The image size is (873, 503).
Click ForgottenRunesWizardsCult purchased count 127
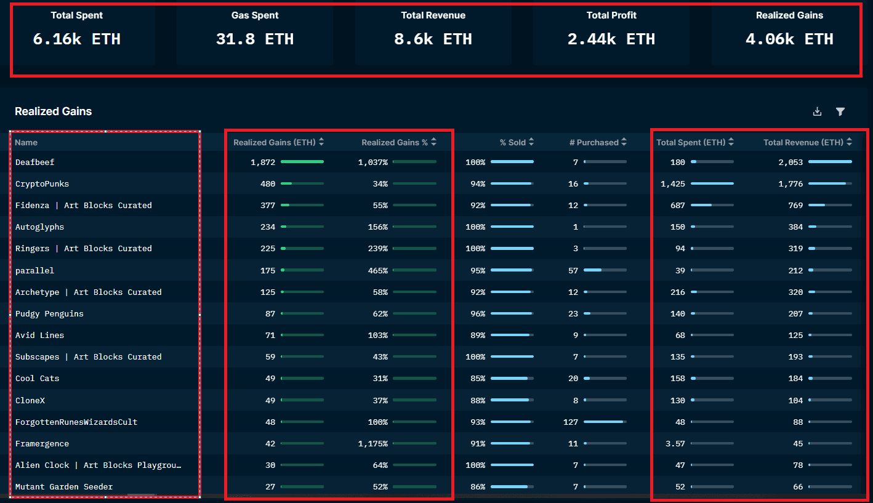571,422
